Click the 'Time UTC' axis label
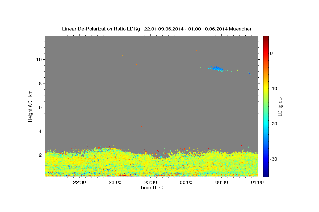 [151, 188]
